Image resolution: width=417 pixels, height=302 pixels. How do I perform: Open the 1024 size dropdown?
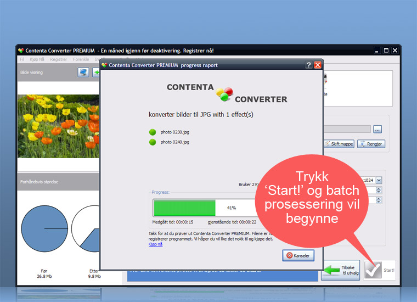point(379,180)
